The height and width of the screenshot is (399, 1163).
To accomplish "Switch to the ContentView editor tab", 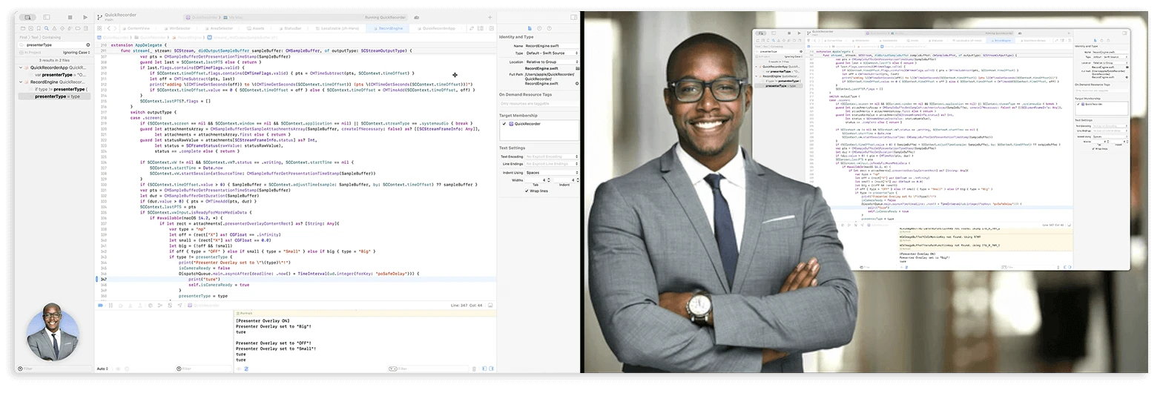I will (135, 28).
